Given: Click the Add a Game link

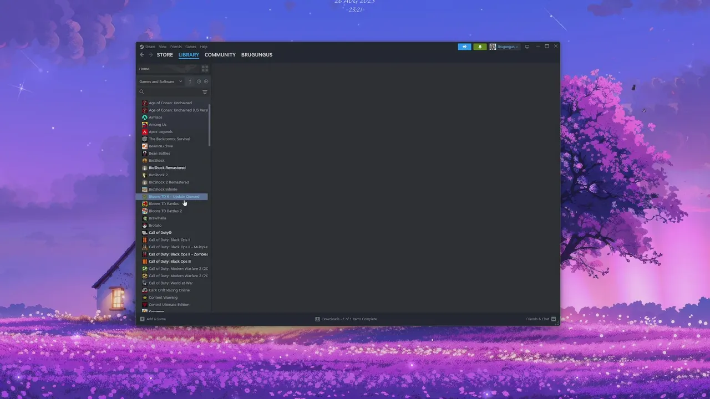Looking at the screenshot, I should (156, 319).
